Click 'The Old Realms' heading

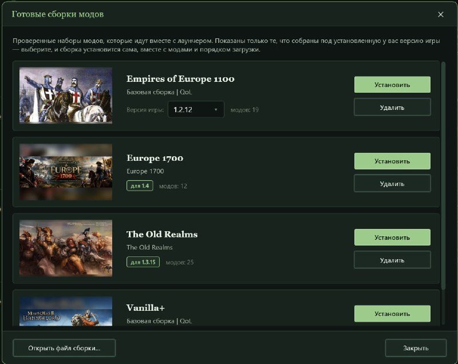click(x=162, y=234)
